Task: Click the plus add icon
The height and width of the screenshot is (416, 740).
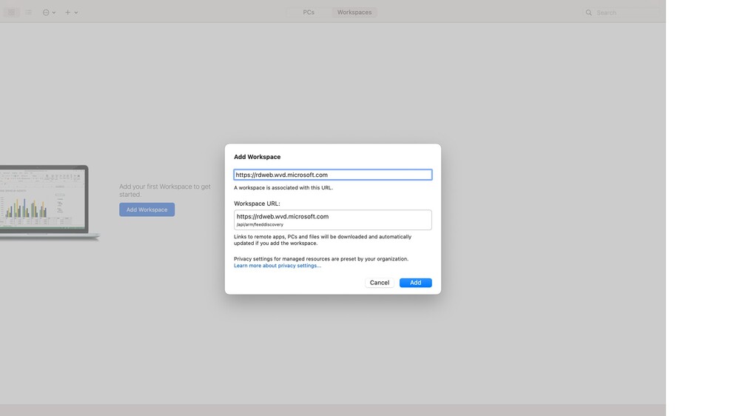Action: click(67, 13)
